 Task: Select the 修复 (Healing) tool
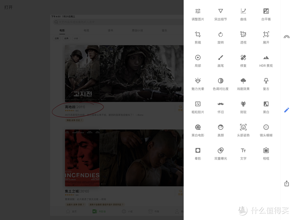point(243,61)
